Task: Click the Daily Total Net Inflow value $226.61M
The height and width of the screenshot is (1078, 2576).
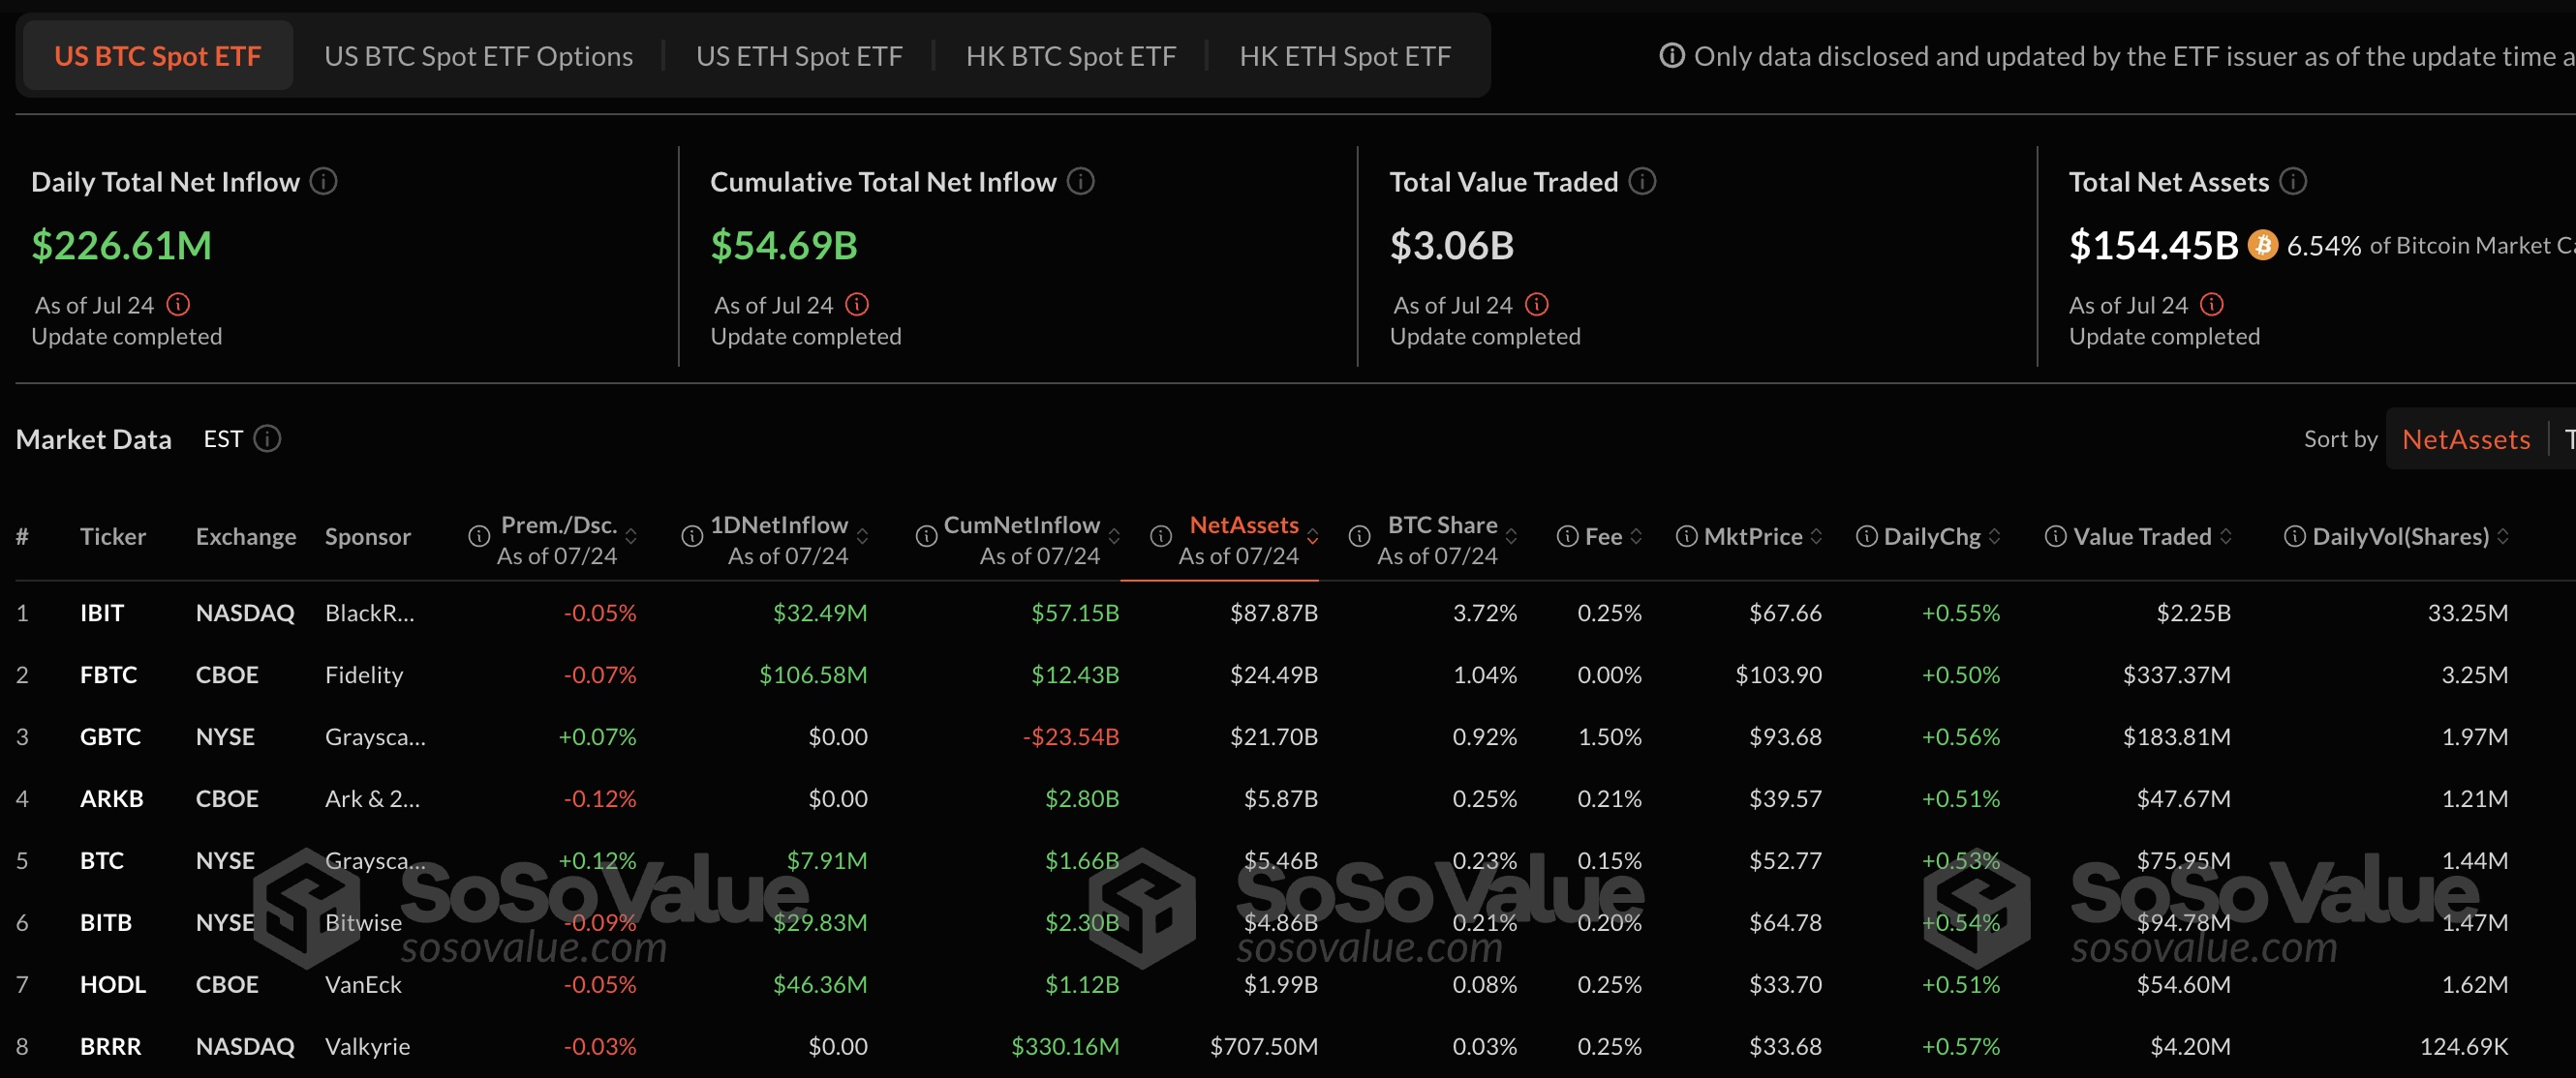Action: [121, 245]
